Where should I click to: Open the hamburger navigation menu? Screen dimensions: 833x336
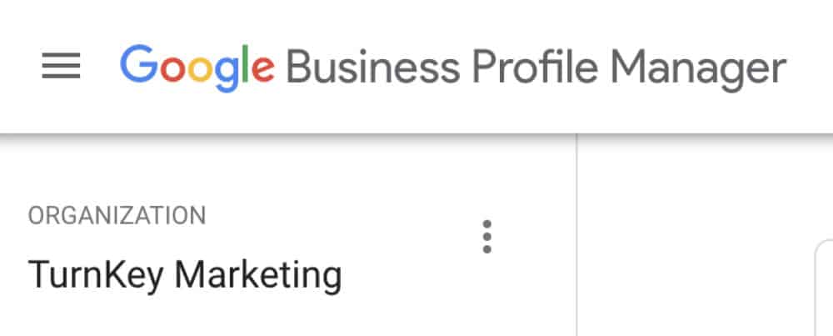61,65
